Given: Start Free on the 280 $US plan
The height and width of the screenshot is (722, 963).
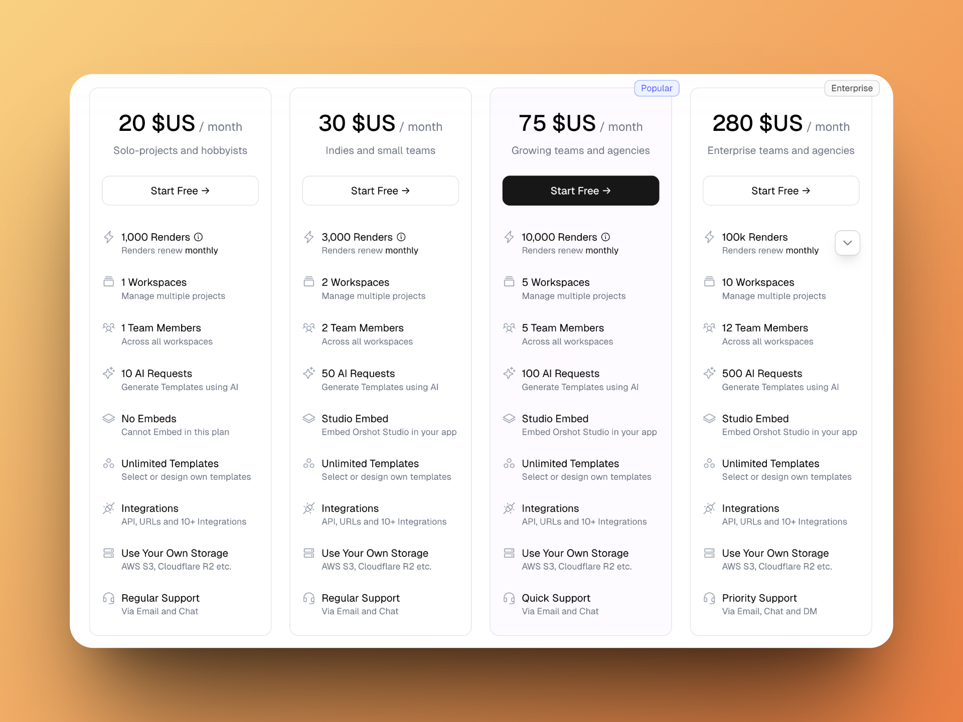Looking at the screenshot, I should tap(780, 191).
